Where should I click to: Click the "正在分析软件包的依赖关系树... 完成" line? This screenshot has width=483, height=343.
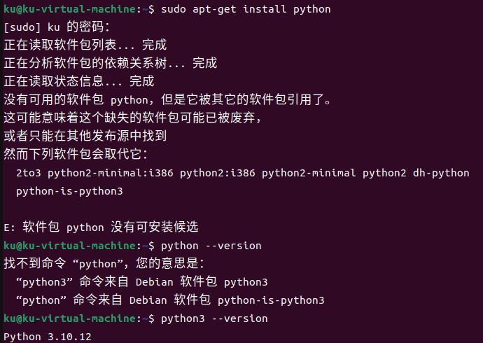click(x=111, y=64)
